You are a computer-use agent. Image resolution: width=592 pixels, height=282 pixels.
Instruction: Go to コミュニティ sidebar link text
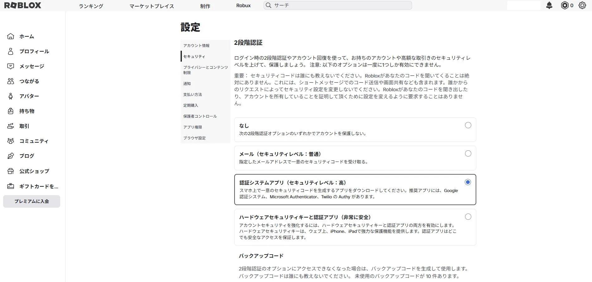34,141
